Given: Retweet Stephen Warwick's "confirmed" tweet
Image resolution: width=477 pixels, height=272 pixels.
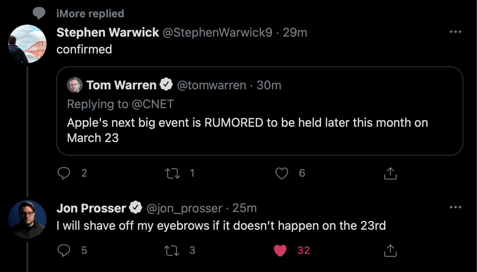Looking at the screenshot, I should [172, 173].
